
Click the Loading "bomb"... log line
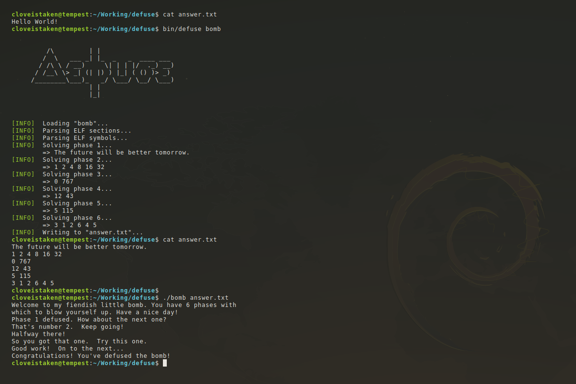tap(75, 123)
